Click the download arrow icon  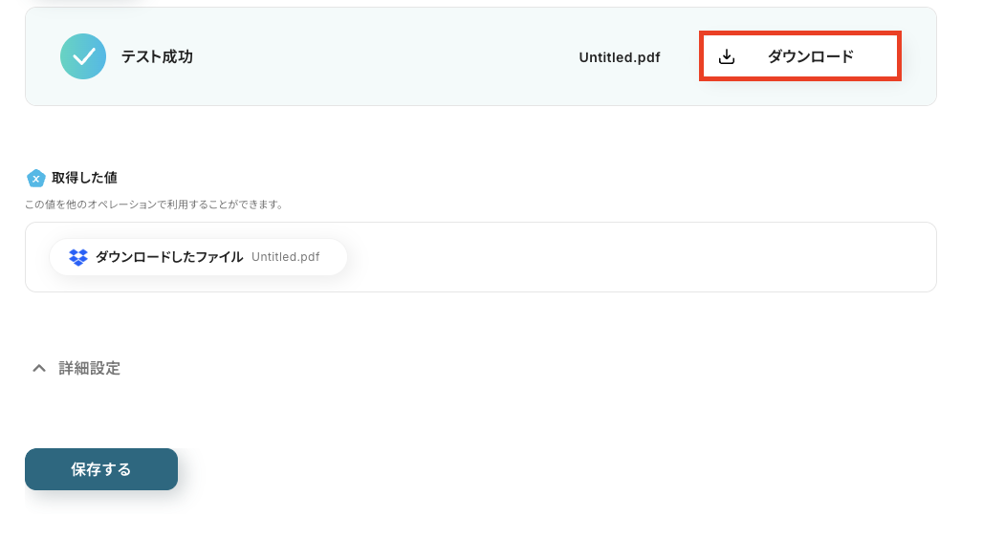click(x=727, y=56)
